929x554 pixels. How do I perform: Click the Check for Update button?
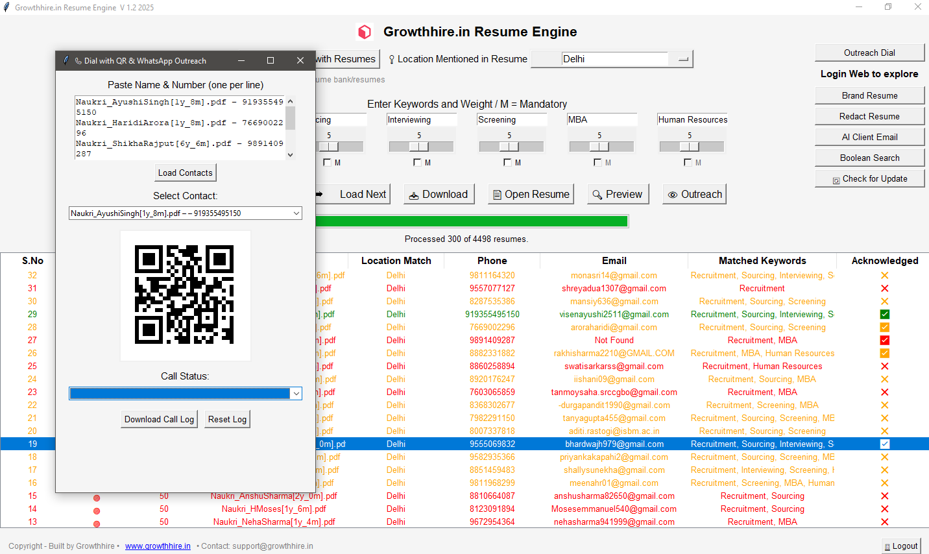click(869, 178)
